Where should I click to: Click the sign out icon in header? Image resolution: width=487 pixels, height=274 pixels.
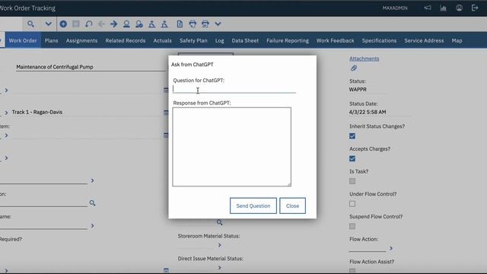(x=475, y=8)
